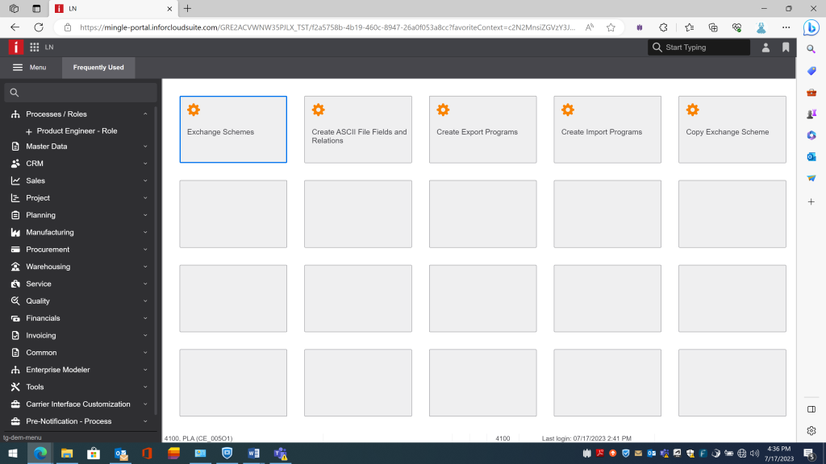Click the Sales chart icon
Viewport: 826px width, 464px height.
tap(15, 180)
